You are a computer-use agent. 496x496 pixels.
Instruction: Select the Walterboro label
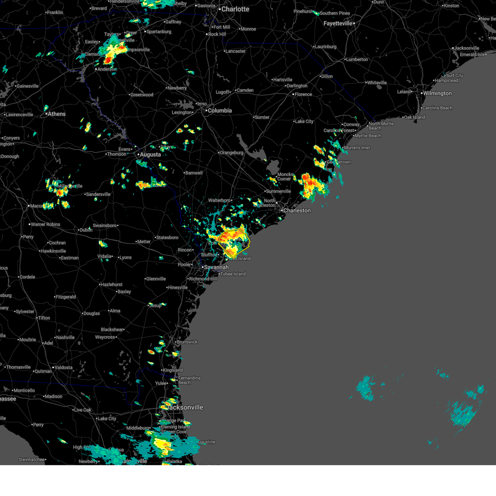(x=219, y=200)
